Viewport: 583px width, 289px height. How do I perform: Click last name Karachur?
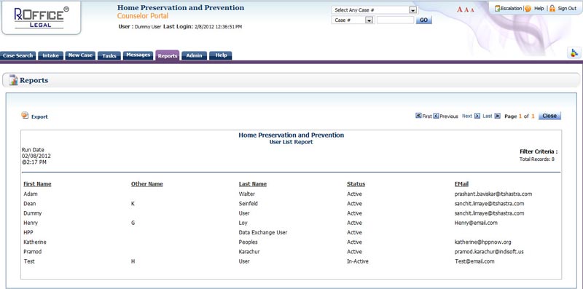pos(249,252)
